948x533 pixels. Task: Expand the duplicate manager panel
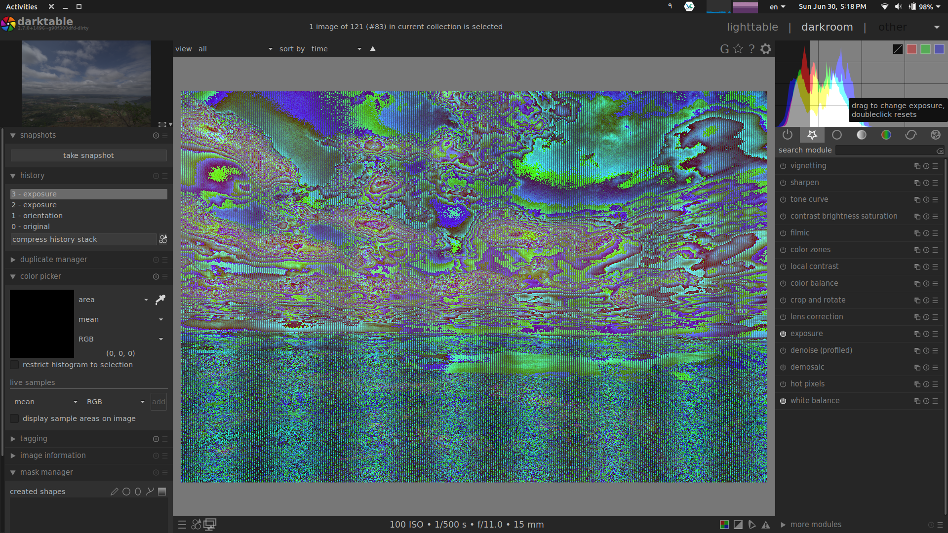13,260
